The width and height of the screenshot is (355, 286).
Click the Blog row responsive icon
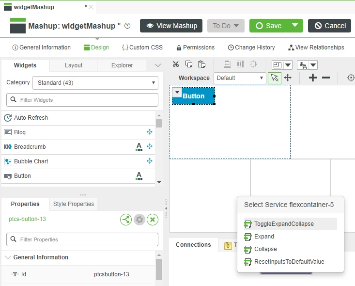point(150,132)
